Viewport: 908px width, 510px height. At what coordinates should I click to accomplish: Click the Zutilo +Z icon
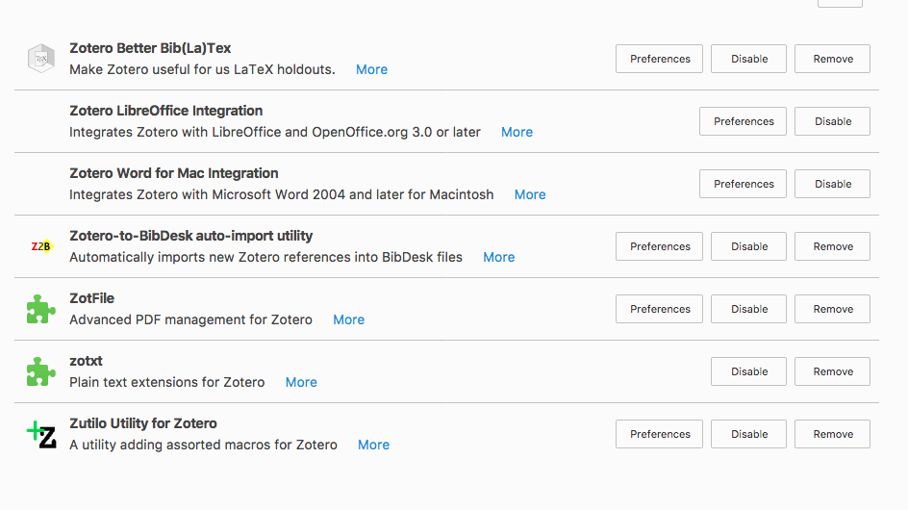41,434
